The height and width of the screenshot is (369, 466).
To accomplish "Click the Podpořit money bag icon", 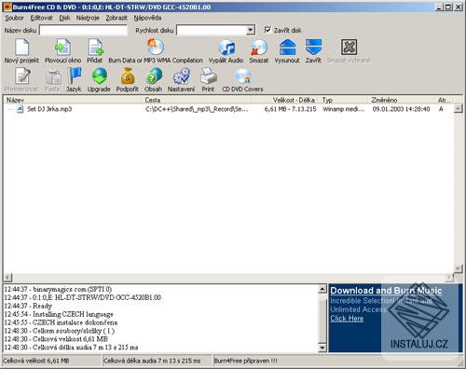I will 128,75.
